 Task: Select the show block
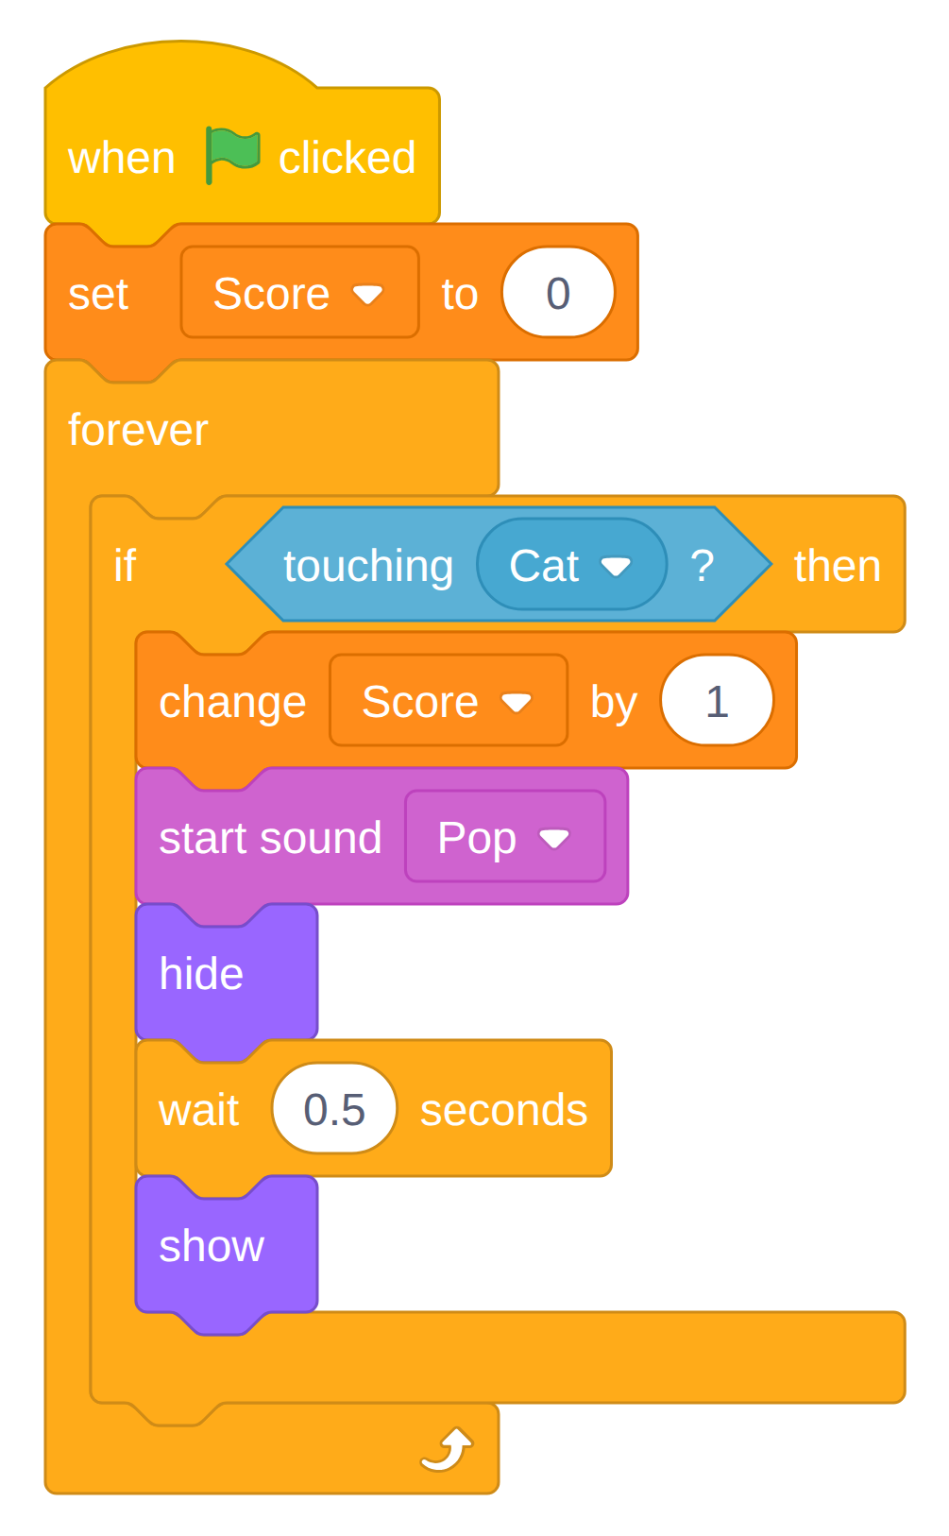click(211, 1246)
